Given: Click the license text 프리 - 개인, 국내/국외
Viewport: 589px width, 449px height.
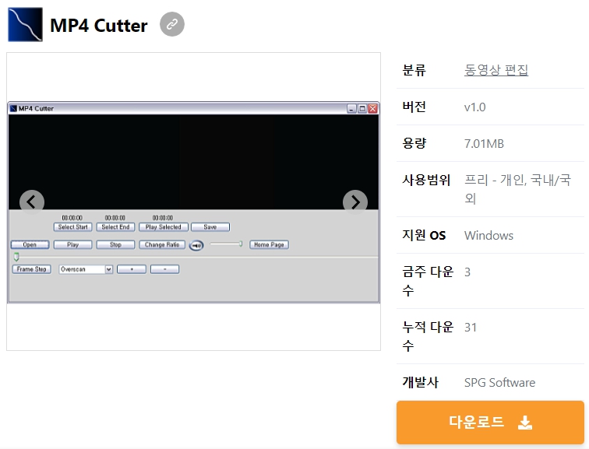Looking at the screenshot, I should click(x=517, y=189).
